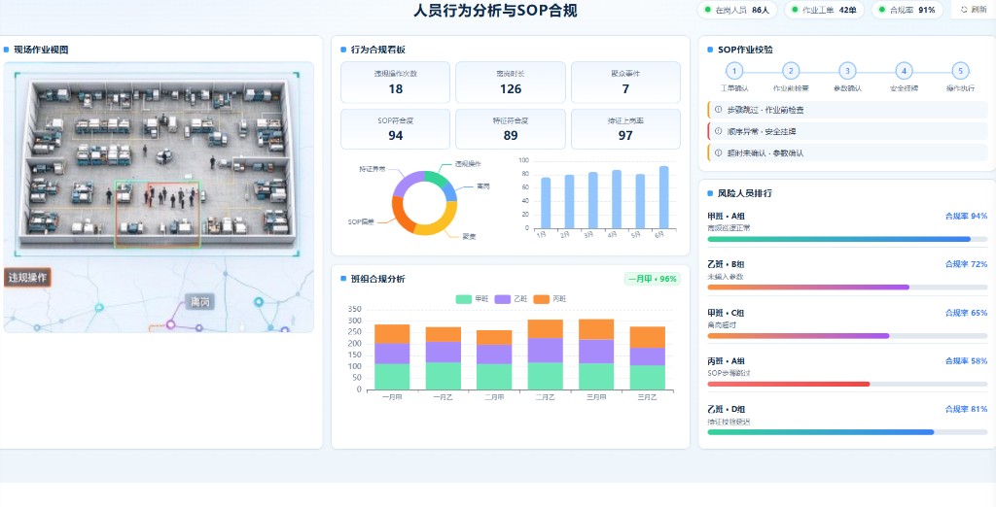996x507 pixels.
Task: Click the info icon on the 顺序异常 alert
Action: tap(719, 131)
